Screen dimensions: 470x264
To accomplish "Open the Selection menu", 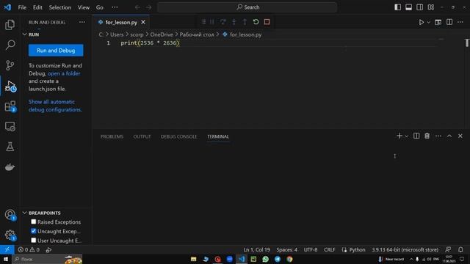I will (x=60, y=7).
